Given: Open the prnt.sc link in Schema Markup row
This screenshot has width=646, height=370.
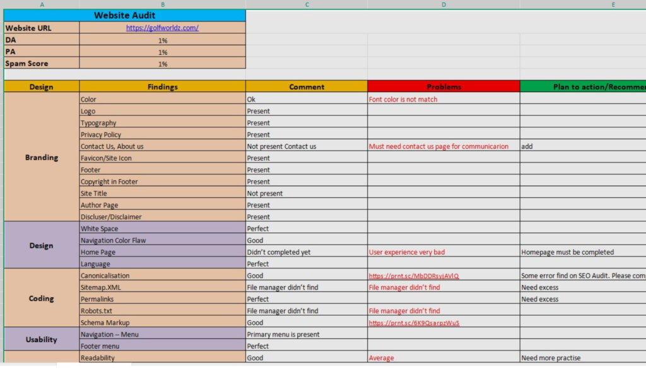Looking at the screenshot, I should click(x=414, y=323).
